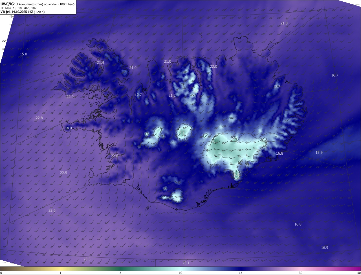361x275 pixels.
Task: Click the valid time line 'VT: þri. 14.10.2025 14Z (+20 h)'
Action: (x=23, y=12)
